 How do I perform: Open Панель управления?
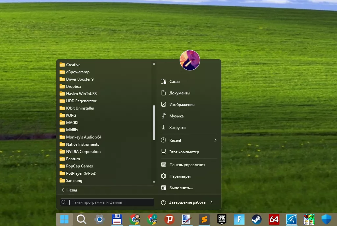point(185,164)
